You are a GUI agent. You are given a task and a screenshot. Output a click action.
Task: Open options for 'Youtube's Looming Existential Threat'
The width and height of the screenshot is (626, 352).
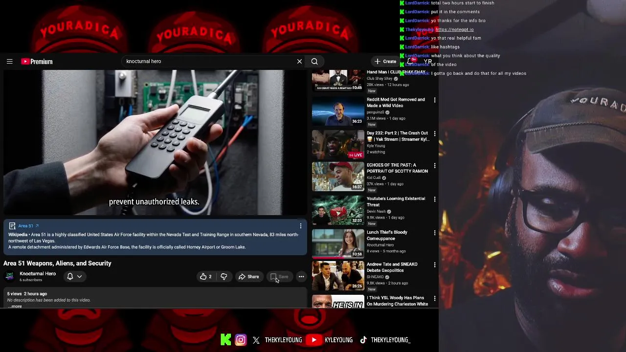(x=434, y=199)
